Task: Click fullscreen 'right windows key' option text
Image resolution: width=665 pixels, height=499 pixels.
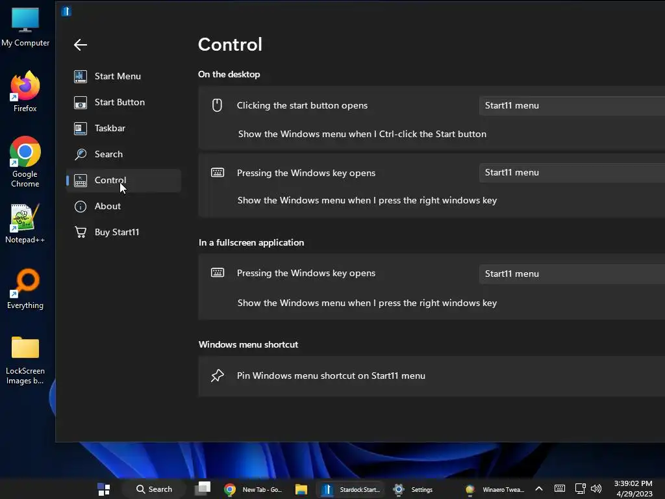Action: click(x=367, y=303)
